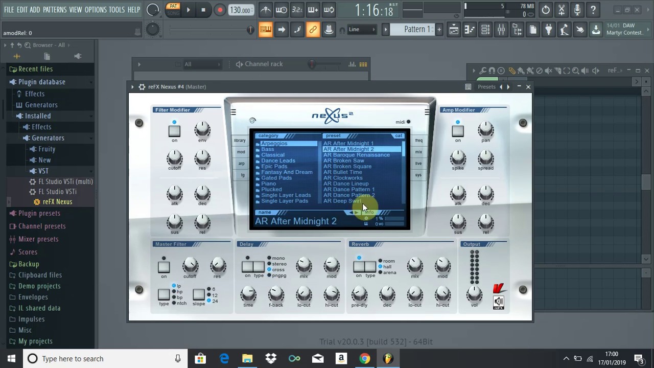Select room reverb type

[x=387, y=261]
